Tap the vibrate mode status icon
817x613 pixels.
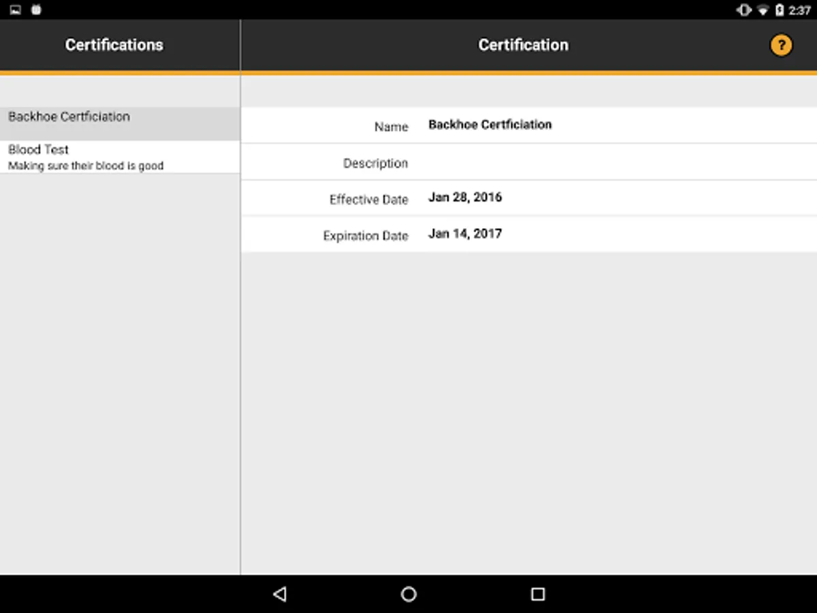pos(744,10)
